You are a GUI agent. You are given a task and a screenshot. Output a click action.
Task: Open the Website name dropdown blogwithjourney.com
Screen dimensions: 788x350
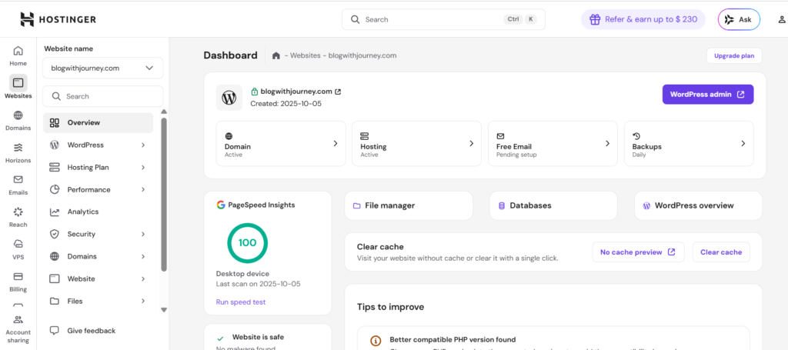pos(103,68)
